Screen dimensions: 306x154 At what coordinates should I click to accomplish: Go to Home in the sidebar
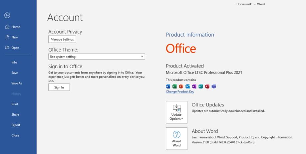(x=13, y=27)
